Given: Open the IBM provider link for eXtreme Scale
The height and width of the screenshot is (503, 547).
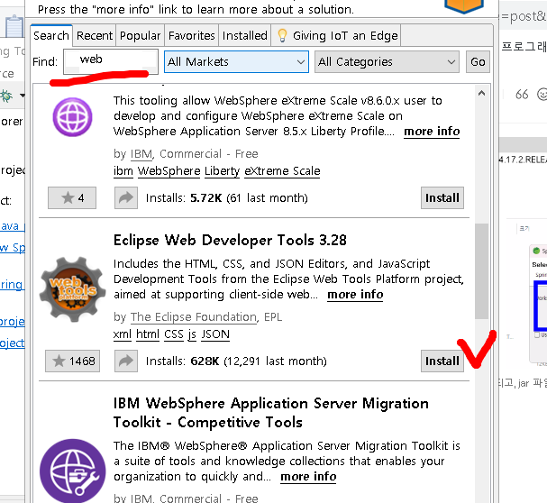Looking at the screenshot, I should coord(141,154).
